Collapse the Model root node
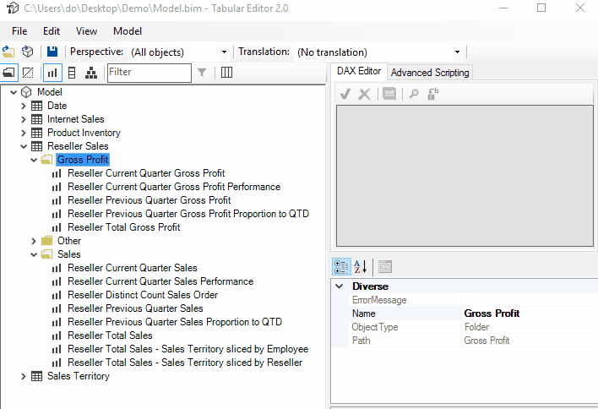Screen dimensions: 598x409 point(14,92)
